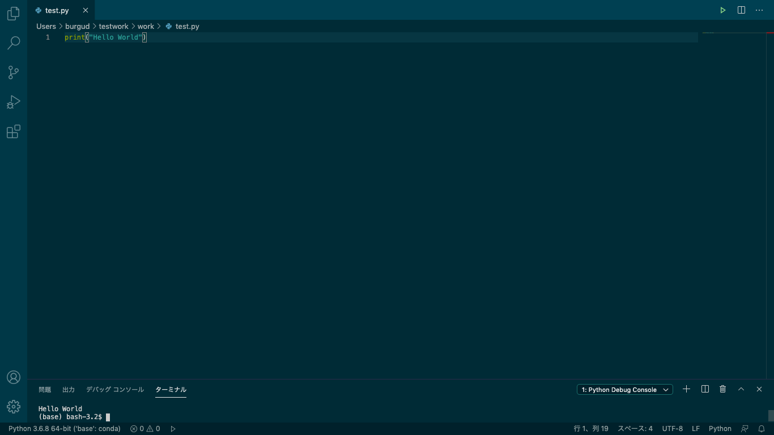This screenshot has height=435, width=774.
Task: Close the bottom panel
Action: 759,389
